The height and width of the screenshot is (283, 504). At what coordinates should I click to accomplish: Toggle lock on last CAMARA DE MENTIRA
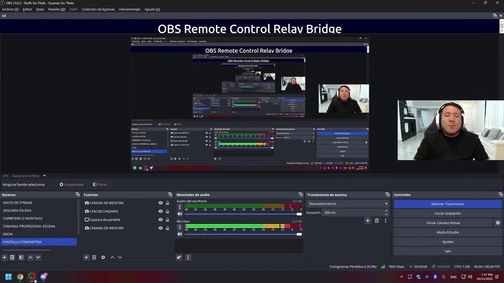(167, 228)
